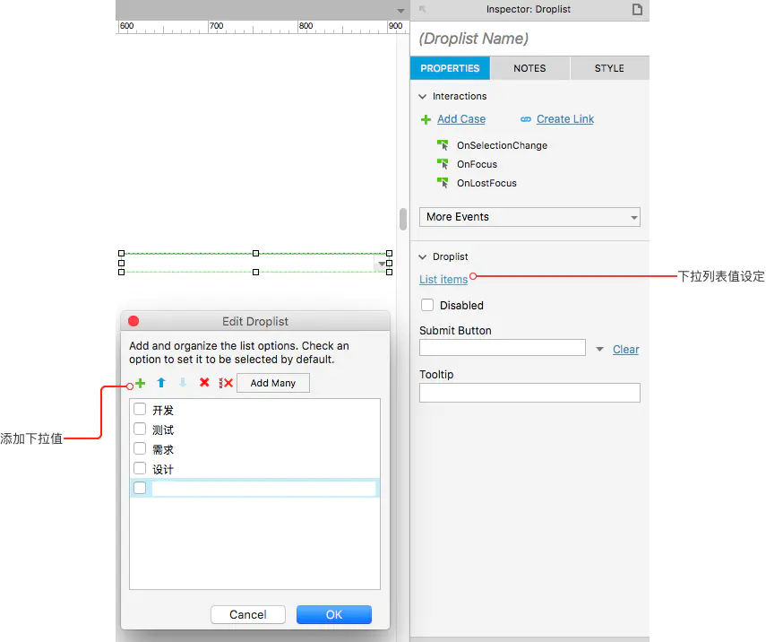Image resolution: width=766 pixels, height=642 pixels.
Task: Check the 设计 option as default
Action: point(140,468)
